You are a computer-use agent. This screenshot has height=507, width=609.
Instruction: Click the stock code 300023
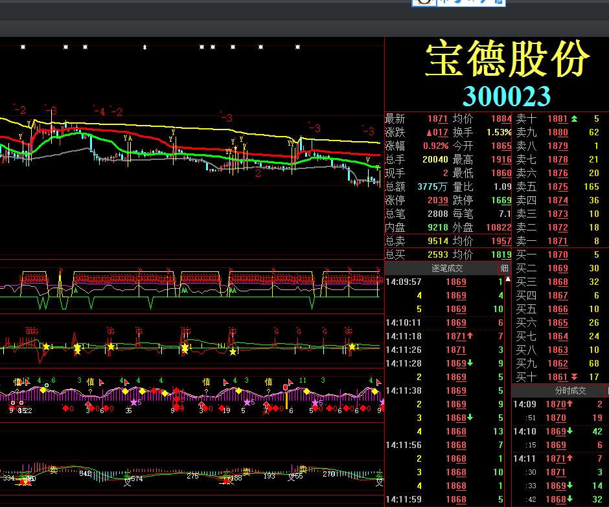(507, 96)
